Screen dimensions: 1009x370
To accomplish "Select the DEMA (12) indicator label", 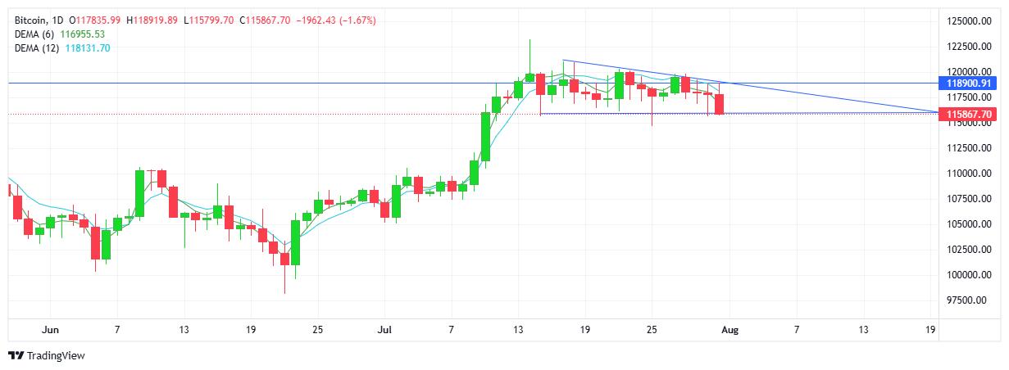I will (x=38, y=48).
